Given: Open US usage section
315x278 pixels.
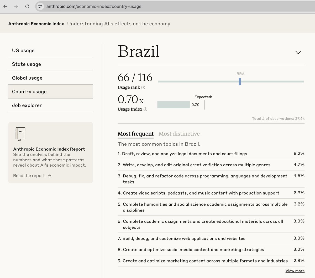Looking at the screenshot, I should click(x=51, y=50).
